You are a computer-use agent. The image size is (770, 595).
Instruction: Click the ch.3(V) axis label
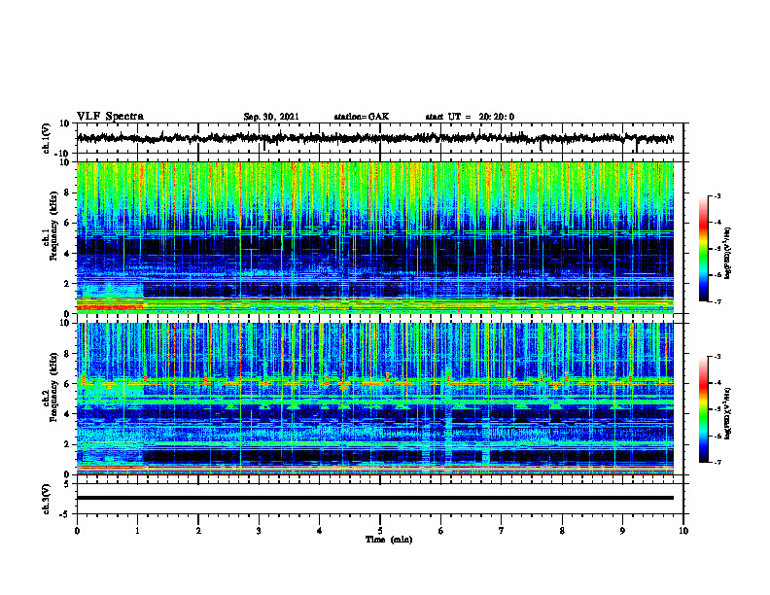click(47, 499)
